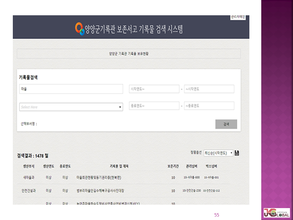Select the 새마을과 department cell
The image size is (293, 220).
tap(29, 178)
